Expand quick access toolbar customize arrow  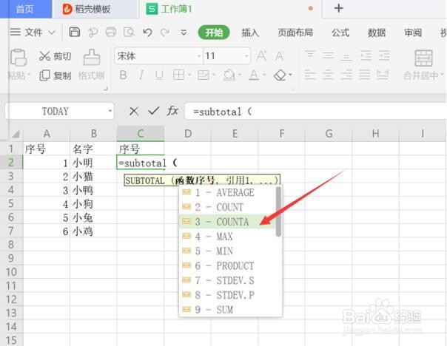pos(184,33)
